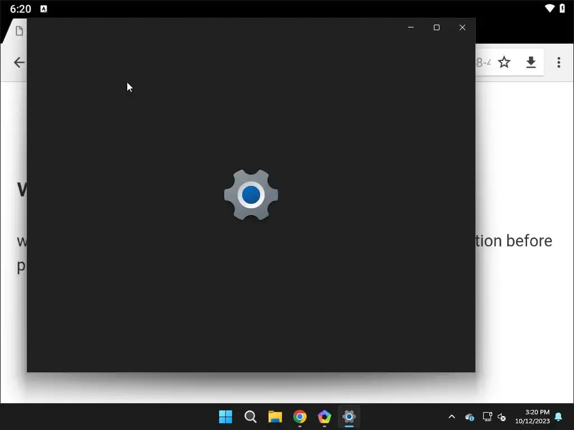The height and width of the screenshot is (430, 574).
Task: Click the browser address bar text
Action: point(483,63)
